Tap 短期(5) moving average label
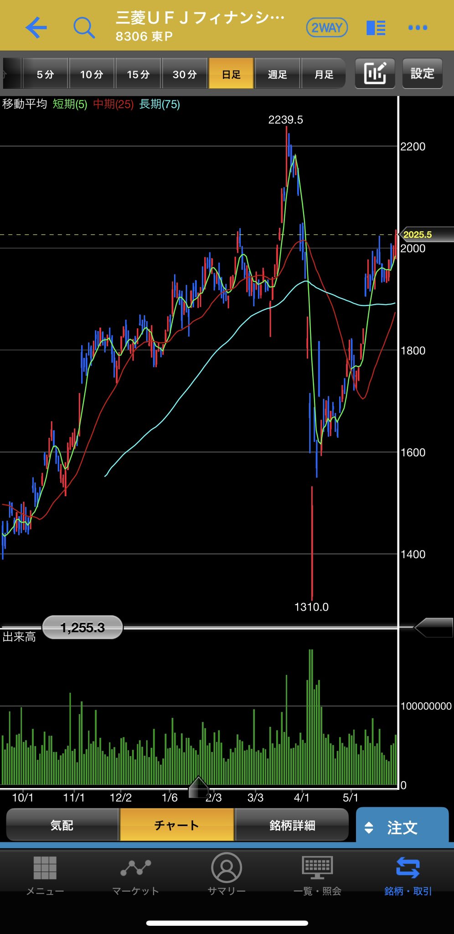Viewport: 454px width, 934px height. [x=70, y=104]
